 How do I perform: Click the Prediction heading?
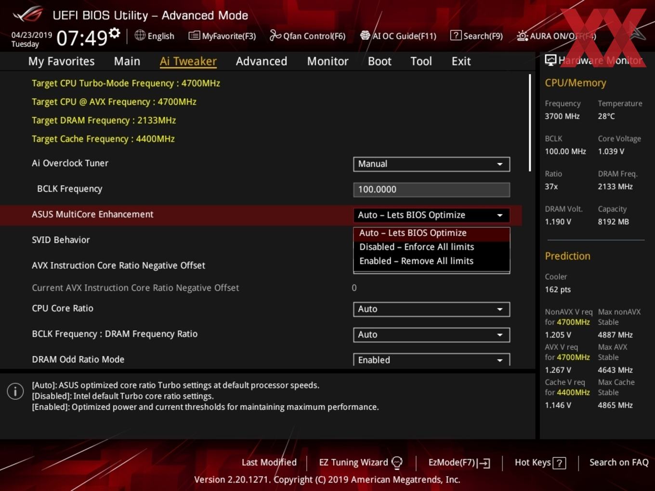(x=567, y=256)
